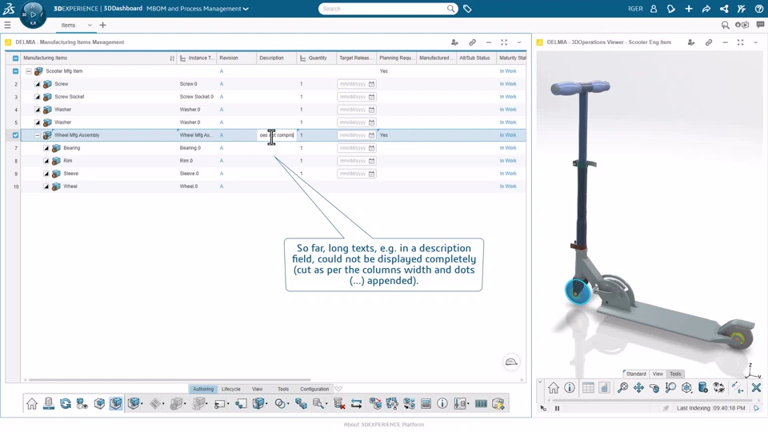Click the tag icon next to search bar

coord(467,9)
